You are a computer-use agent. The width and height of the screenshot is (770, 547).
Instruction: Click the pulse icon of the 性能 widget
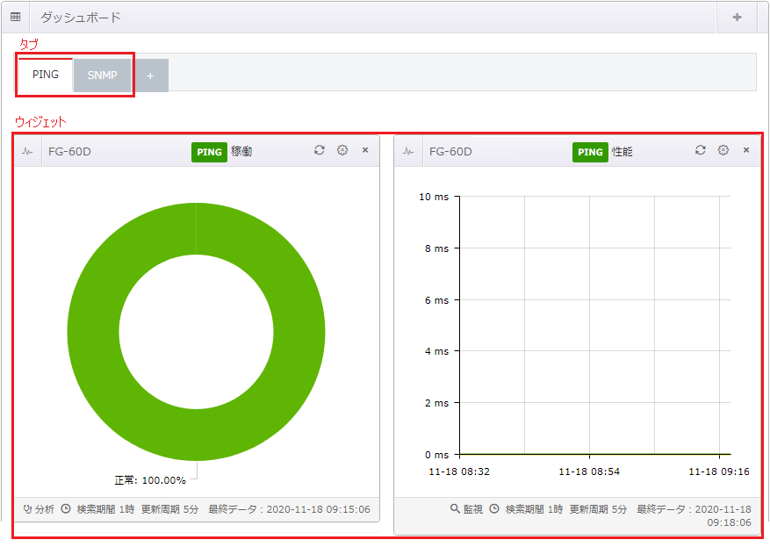coord(408,152)
